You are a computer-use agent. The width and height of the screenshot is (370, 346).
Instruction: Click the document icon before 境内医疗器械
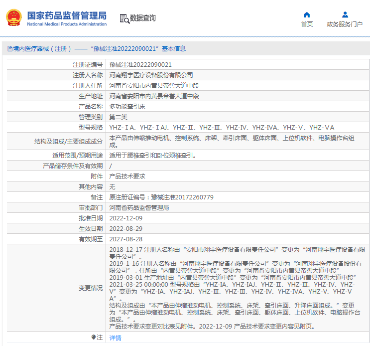10,49
